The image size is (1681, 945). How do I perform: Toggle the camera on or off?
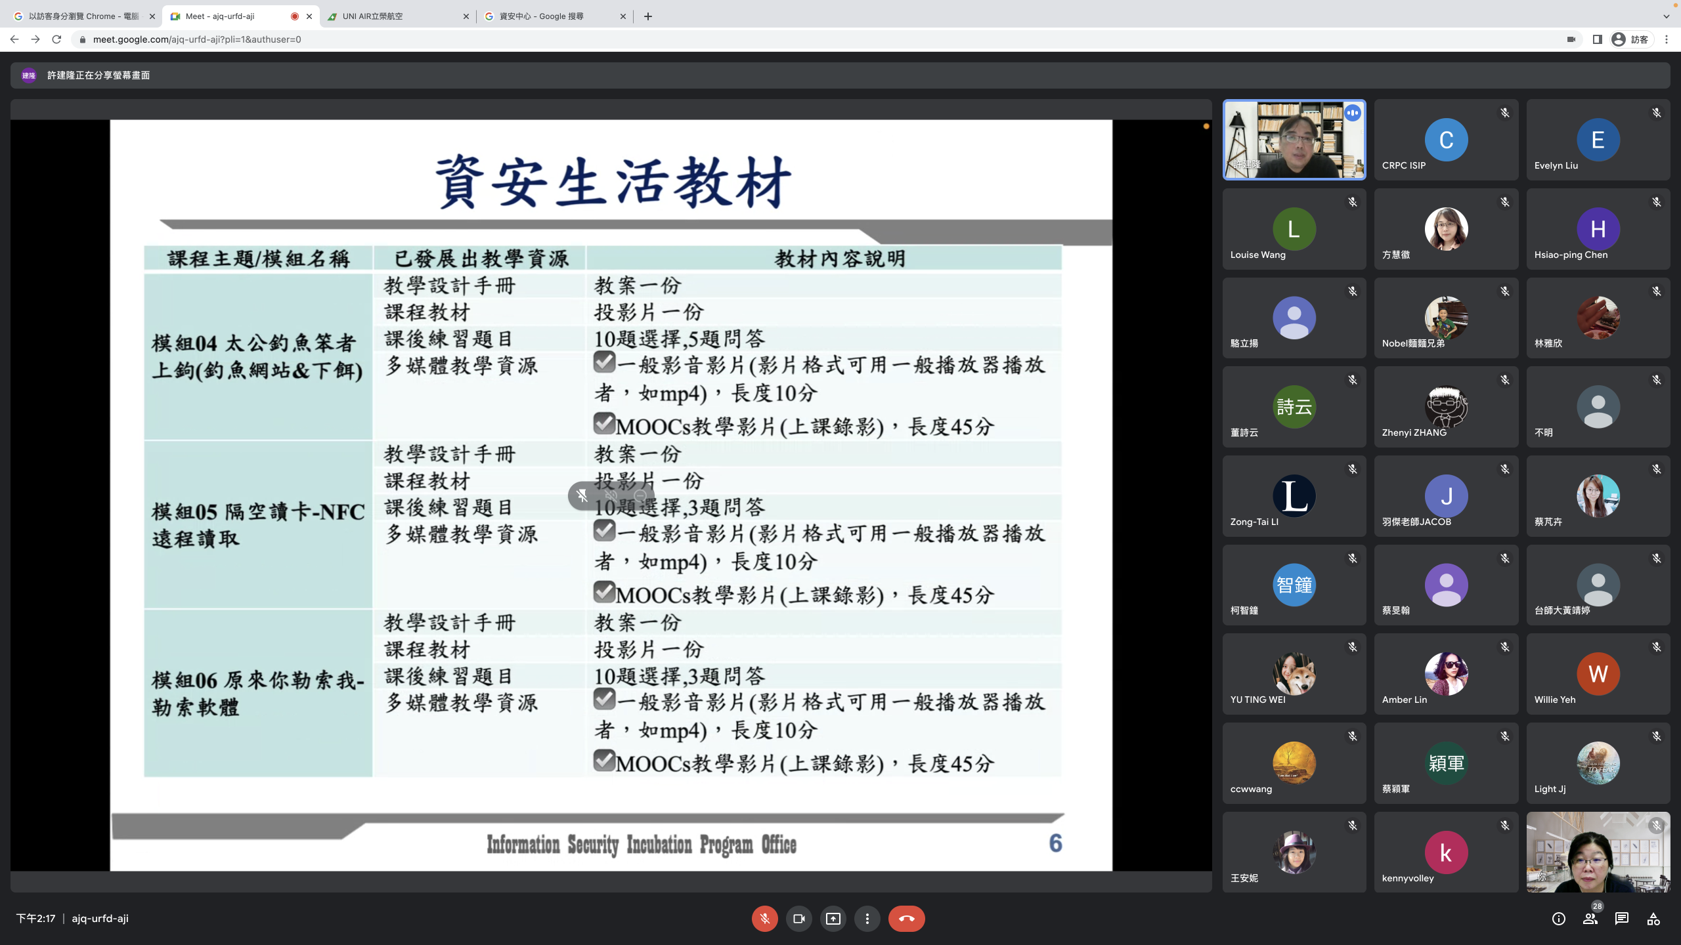pyautogui.click(x=798, y=919)
